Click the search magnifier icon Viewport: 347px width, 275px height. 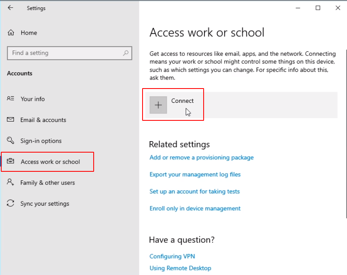point(126,53)
